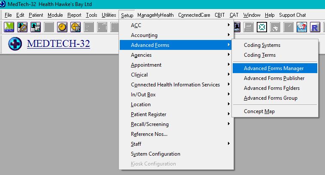Open the Tools menu

coord(91,15)
